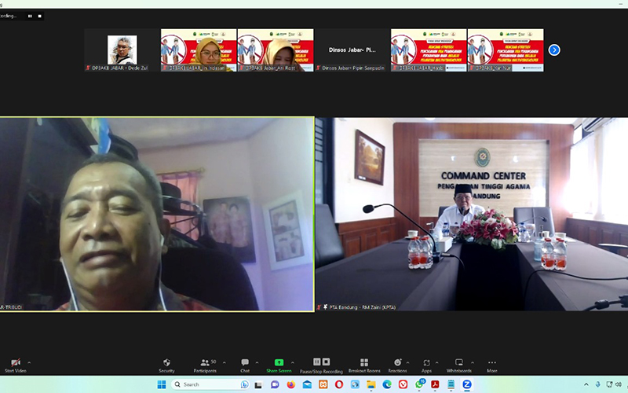628x393 pixels.
Task: Expand the arrow next to Chat
Action: [x=258, y=362]
